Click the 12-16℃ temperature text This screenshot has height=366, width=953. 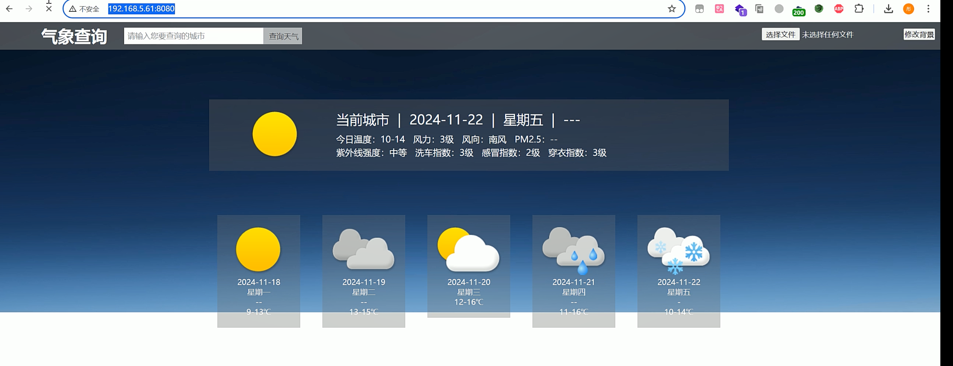469,302
